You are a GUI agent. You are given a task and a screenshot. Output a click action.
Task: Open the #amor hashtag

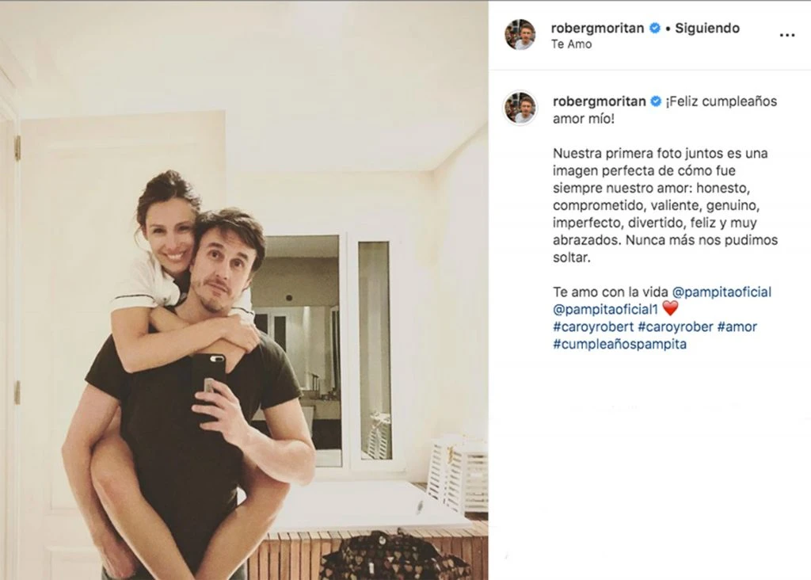(x=737, y=326)
